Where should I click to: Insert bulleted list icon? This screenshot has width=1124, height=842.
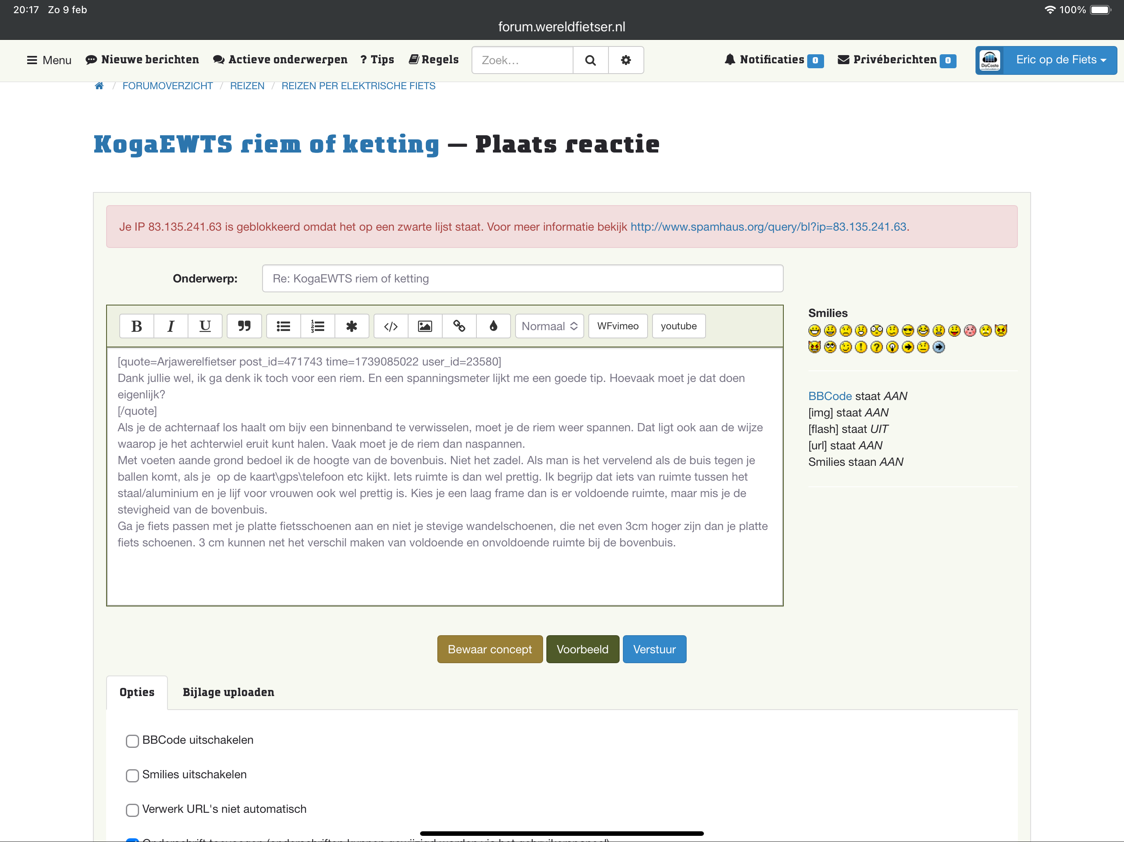[283, 326]
